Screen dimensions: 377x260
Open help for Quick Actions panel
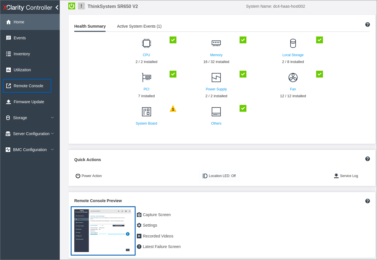(368, 159)
